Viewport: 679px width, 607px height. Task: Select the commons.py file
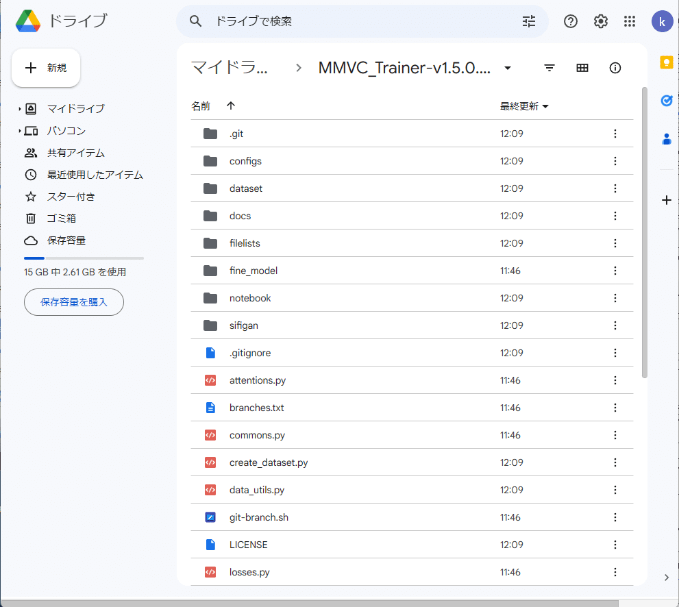(x=412, y=435)
